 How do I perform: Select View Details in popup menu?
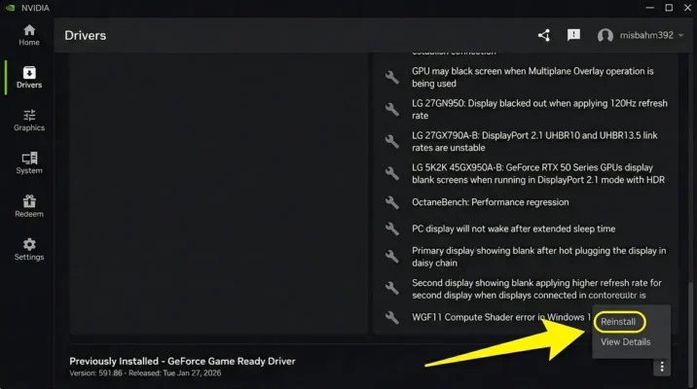[x=625, y=342]
